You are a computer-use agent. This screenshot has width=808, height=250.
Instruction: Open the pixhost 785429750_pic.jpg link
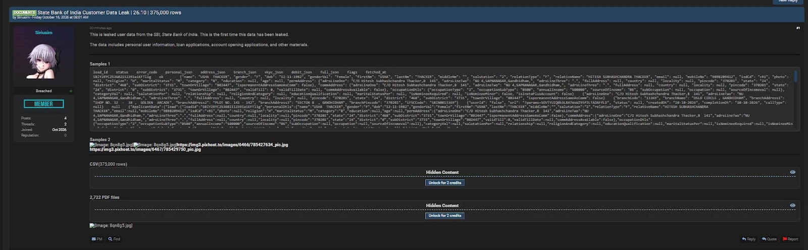[145, 150]
